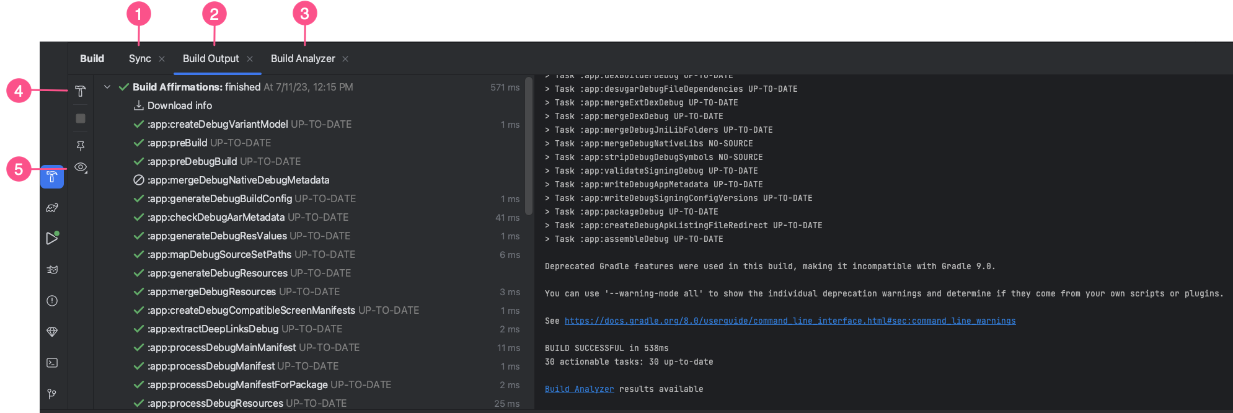Open the Terminal tool window
This screenshot has width=1233, height=413.
click(x=52, y=363)
